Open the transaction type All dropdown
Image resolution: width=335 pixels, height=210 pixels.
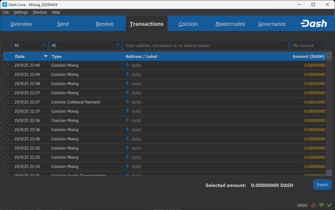85,45
